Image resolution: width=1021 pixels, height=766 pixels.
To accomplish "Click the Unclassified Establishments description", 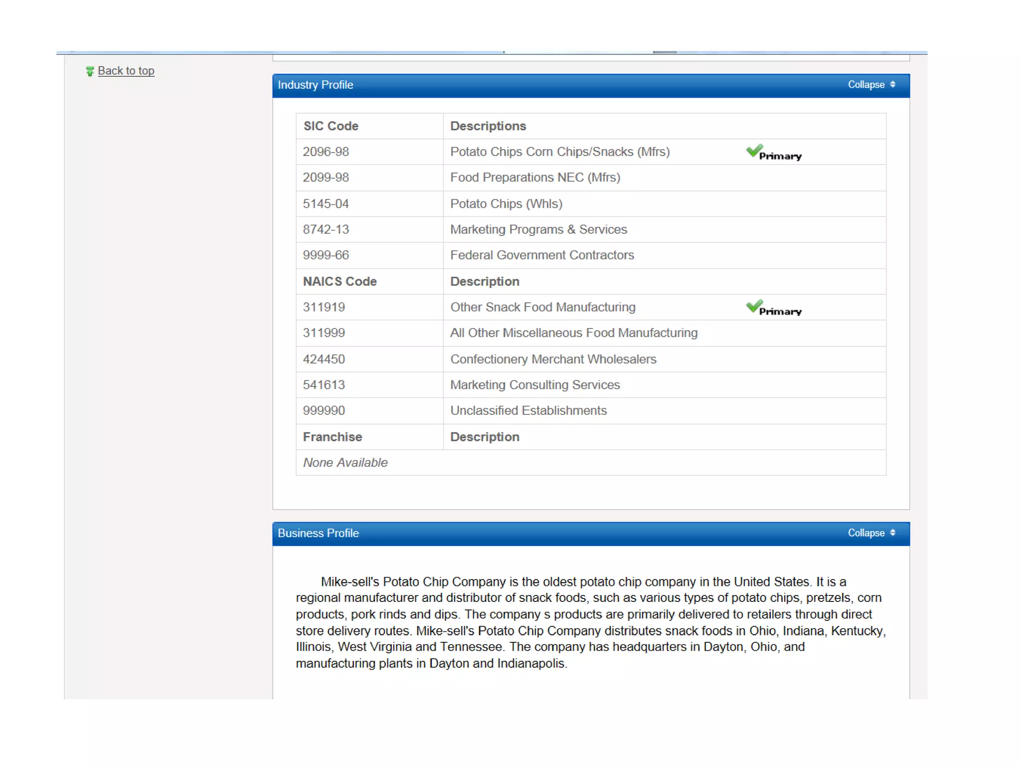I will pos(528,411).
